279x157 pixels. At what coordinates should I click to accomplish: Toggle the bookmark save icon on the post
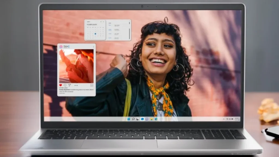coord(92,85)
